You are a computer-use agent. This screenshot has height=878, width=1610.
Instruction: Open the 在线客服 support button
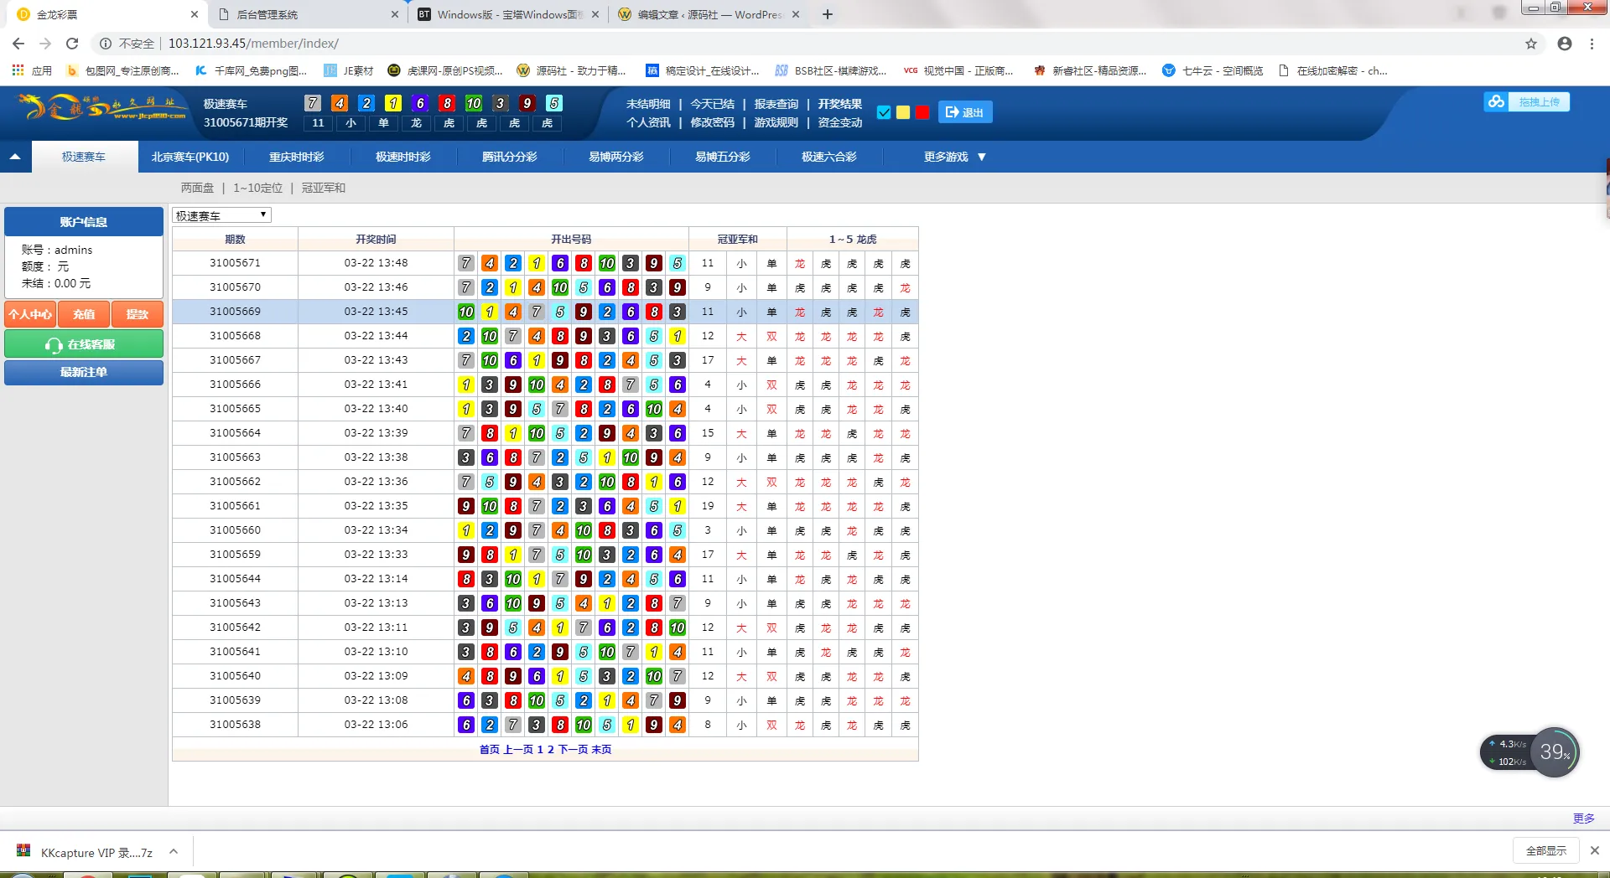tap(84, 344)
